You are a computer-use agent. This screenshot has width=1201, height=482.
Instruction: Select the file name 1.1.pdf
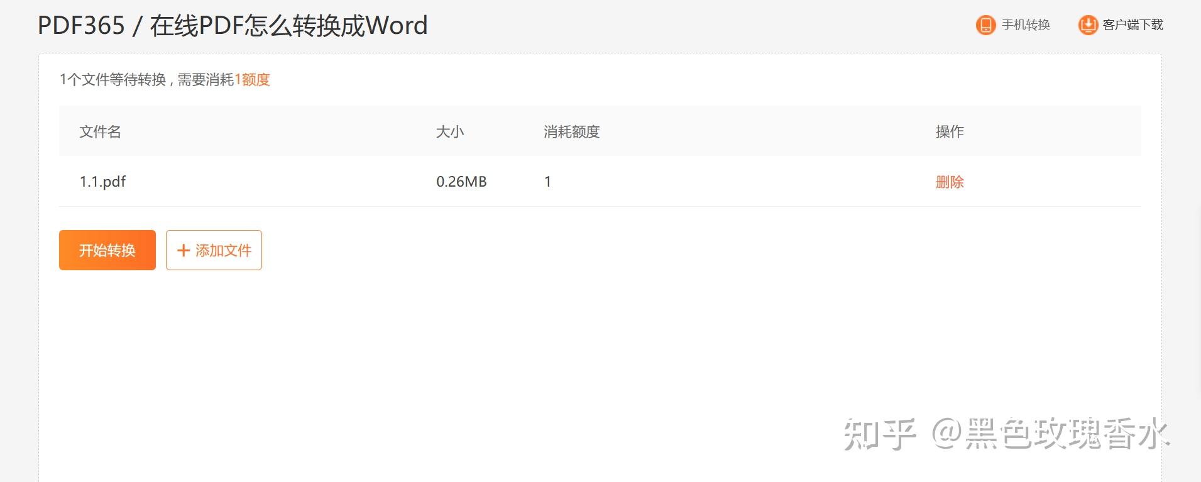(102, 182)
